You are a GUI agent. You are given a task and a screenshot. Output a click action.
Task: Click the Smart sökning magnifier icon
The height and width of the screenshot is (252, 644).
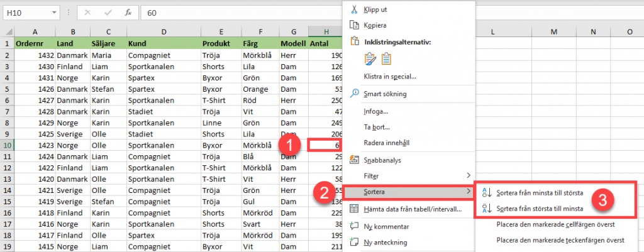point(354,94)
